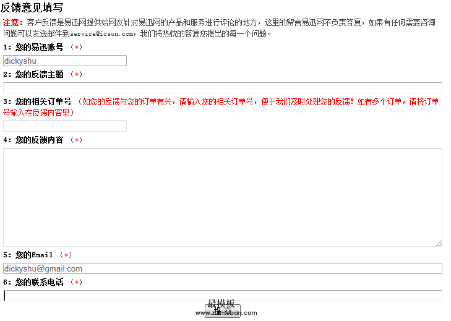451x321 pixels.
Task: Click the label 4: 您的反馈内容
Action: pos(33,140)
